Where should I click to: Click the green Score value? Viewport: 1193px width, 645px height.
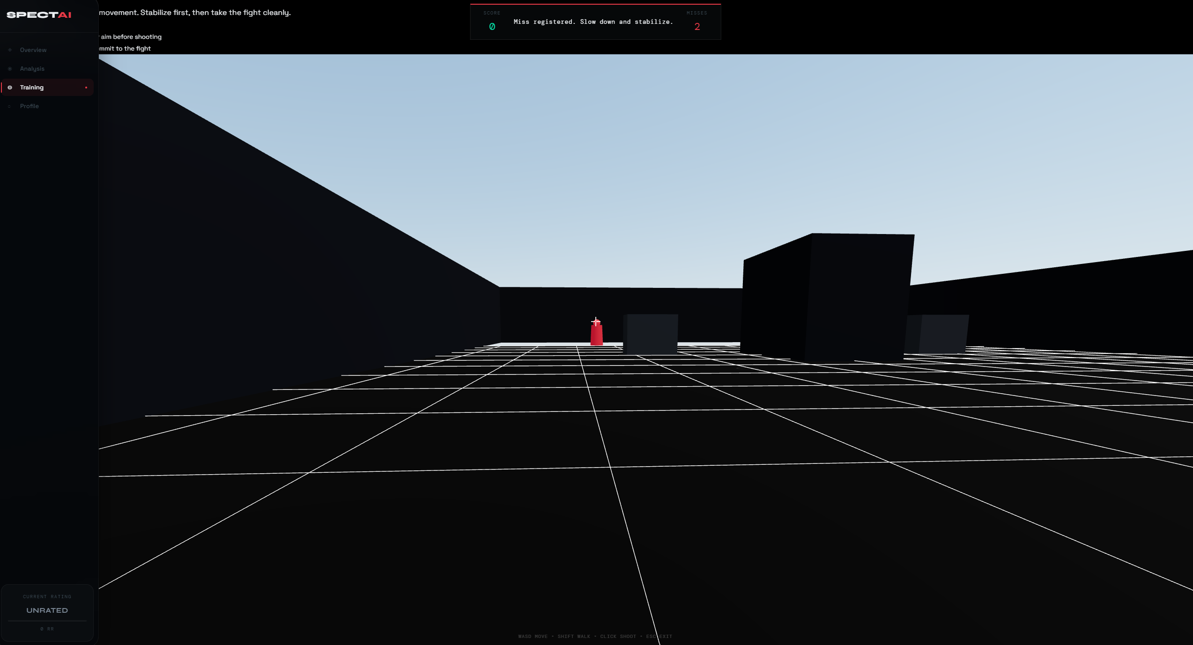[x=492, y=27]
